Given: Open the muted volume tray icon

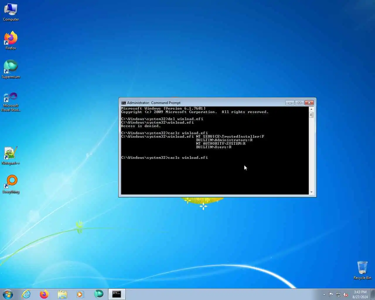Looking at the screenshot, I should coord(346,294).
